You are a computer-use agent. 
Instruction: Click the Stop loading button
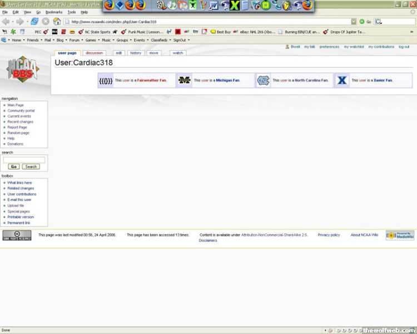(x=46, y=21)
